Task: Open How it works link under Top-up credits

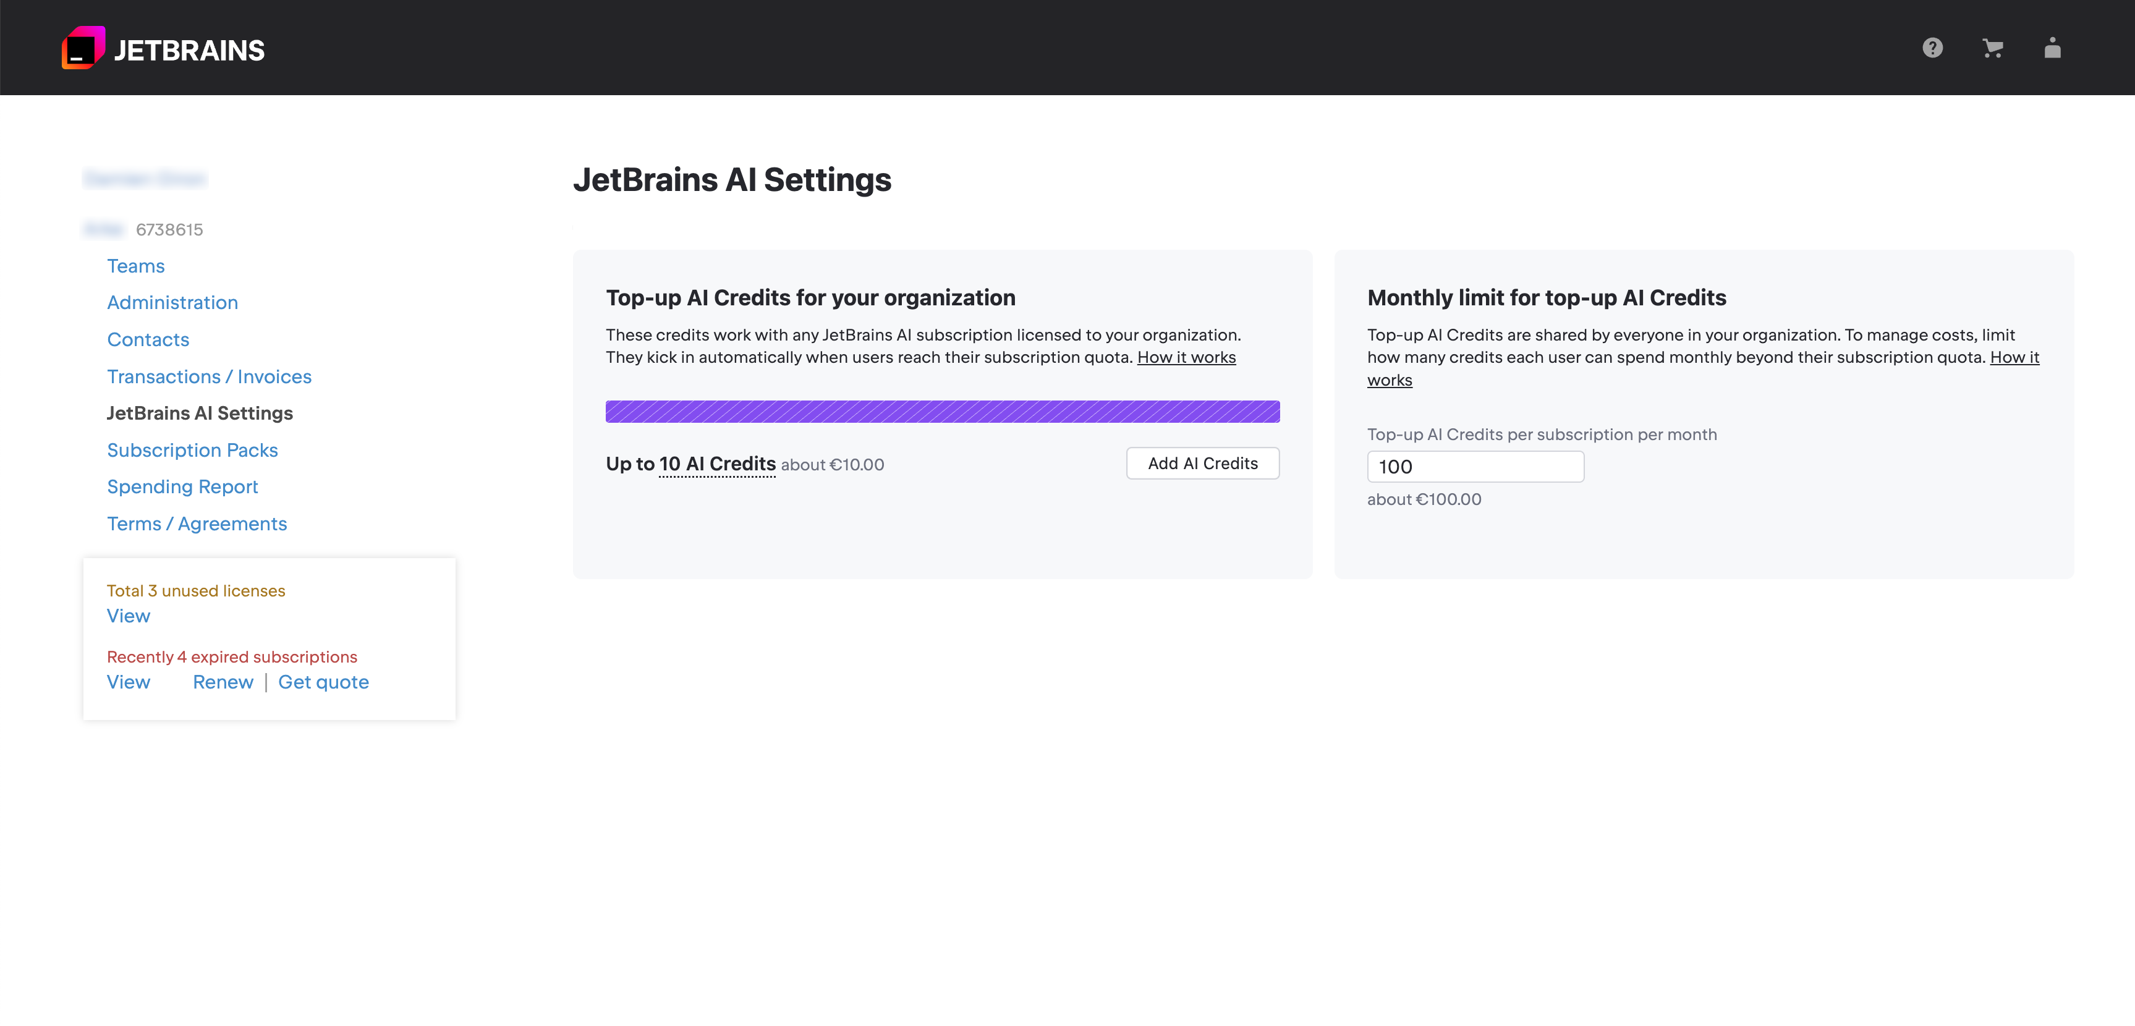Action: tap(1186, 357)
